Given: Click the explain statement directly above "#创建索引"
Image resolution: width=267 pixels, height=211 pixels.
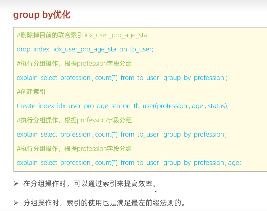Looking at the screenshot, I should [122, 78].
